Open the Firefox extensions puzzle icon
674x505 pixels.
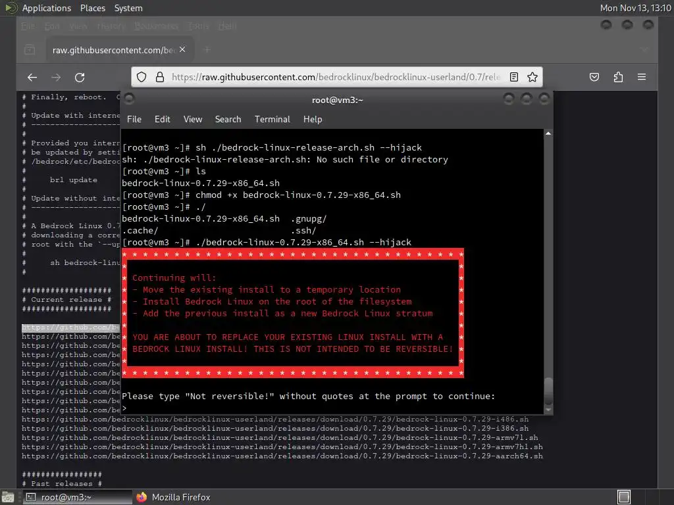tap(618, 78)
